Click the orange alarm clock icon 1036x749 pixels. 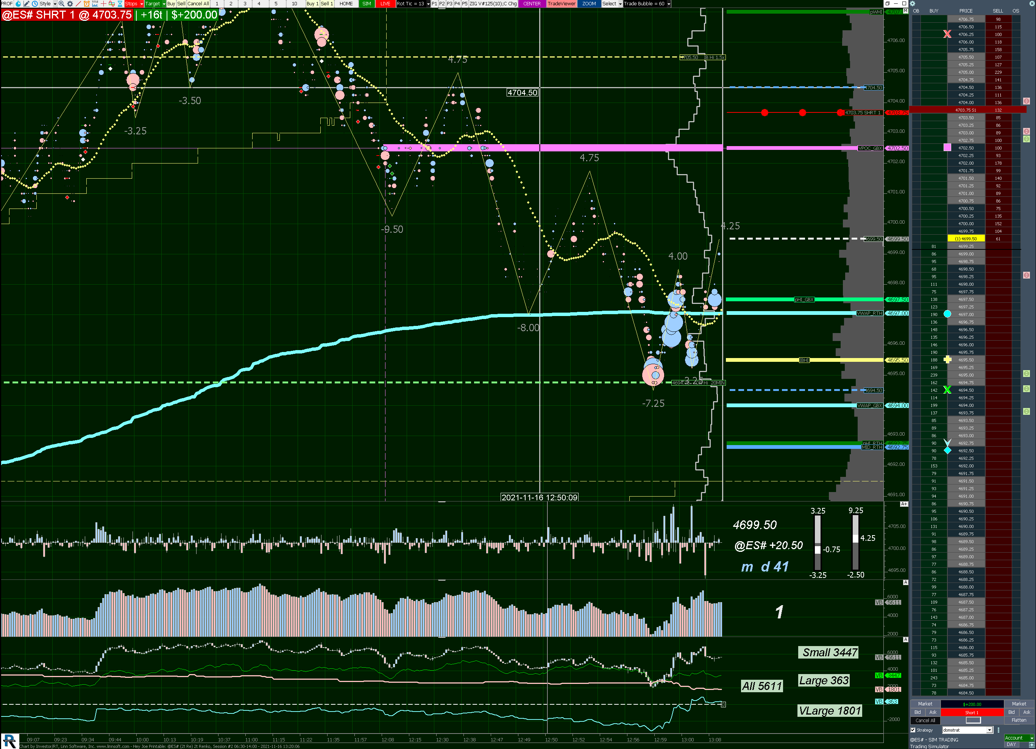coord(87,4)
